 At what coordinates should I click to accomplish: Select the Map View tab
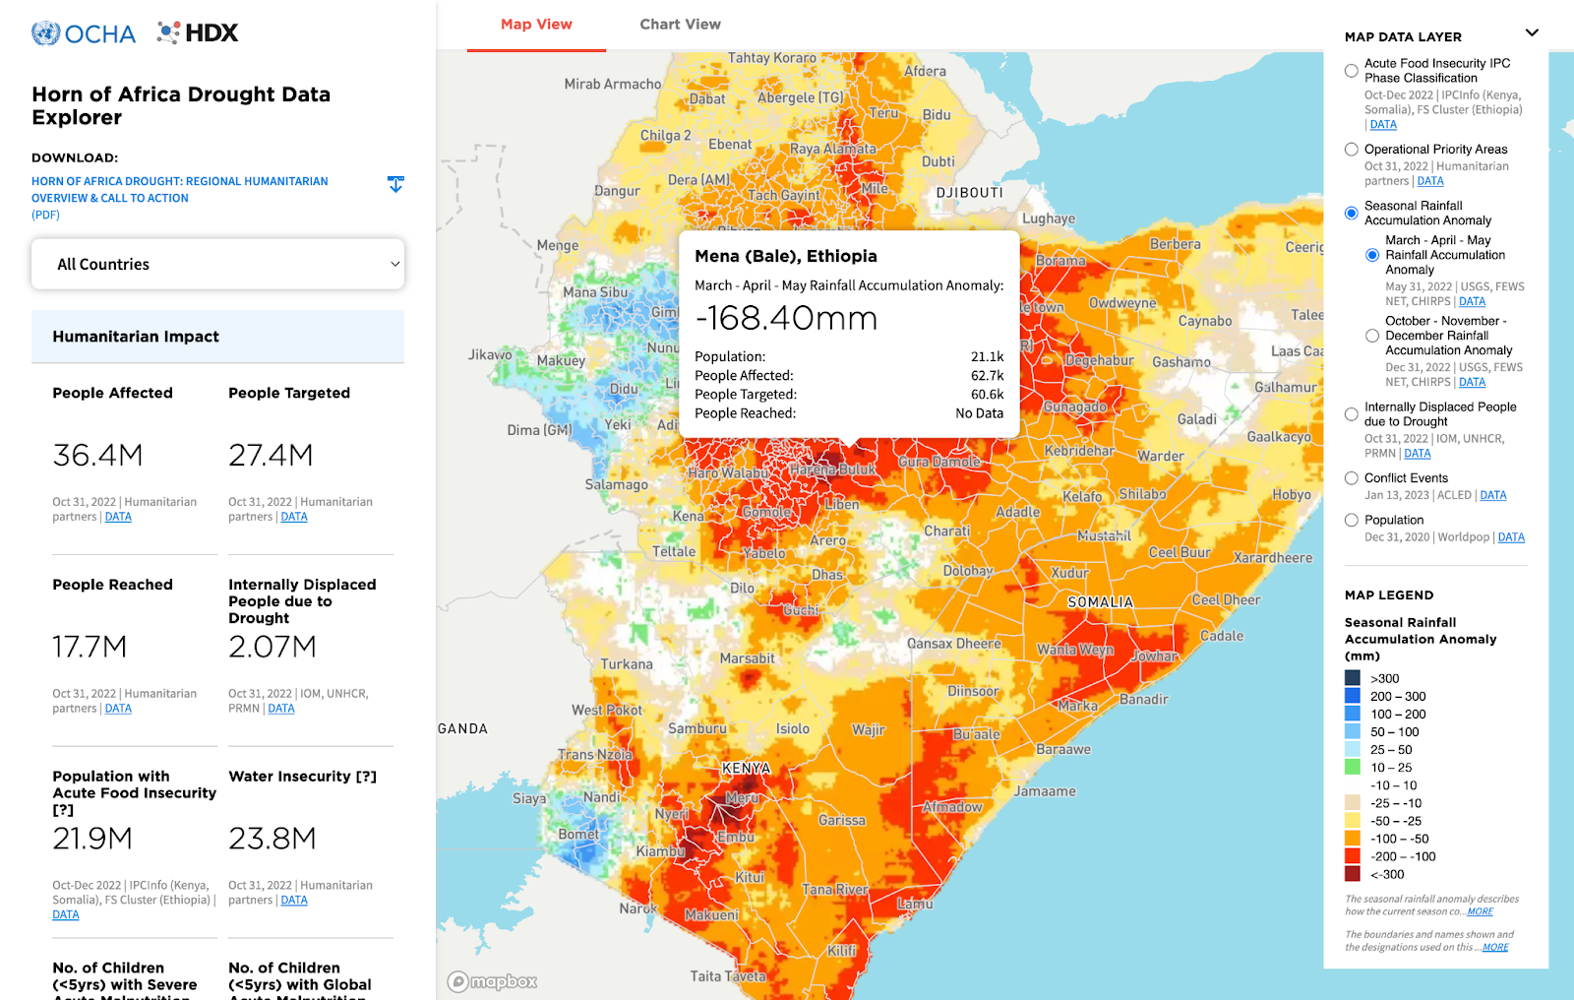(536, 24)
